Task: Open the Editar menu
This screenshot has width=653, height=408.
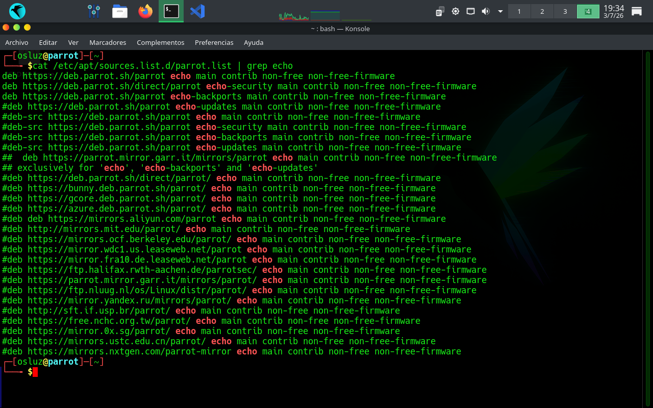Action: pyautogui.click(x=48, y=42)
